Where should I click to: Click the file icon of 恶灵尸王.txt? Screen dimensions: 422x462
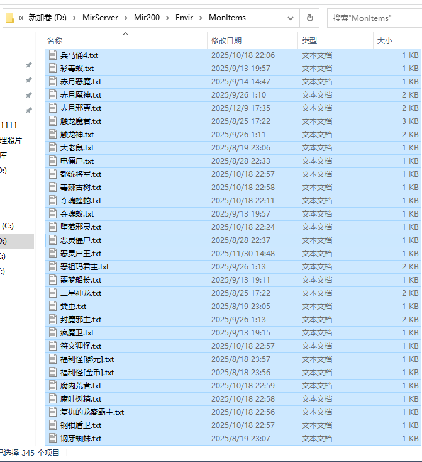53,254
